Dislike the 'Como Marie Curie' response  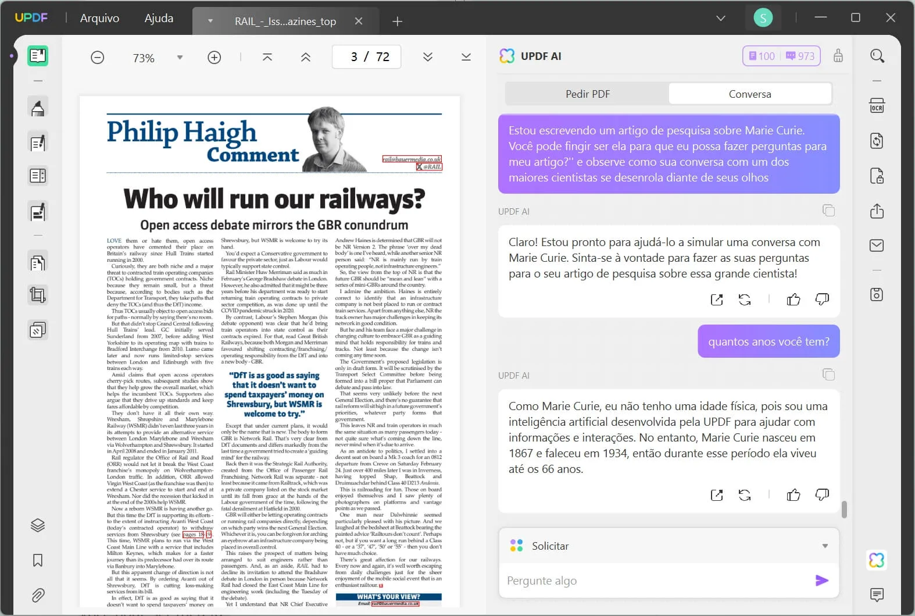pyautogui.click(x=822, y=495)
